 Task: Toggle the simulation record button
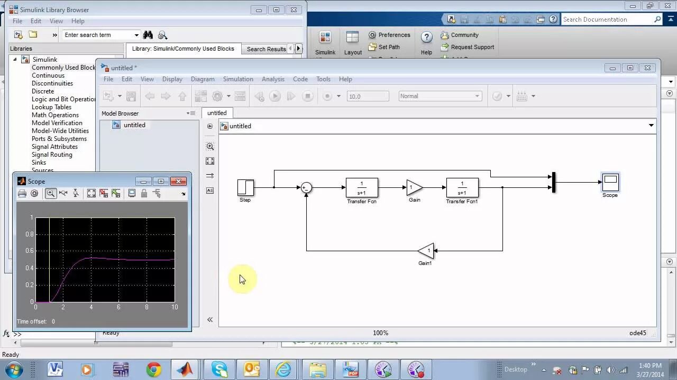327,96
